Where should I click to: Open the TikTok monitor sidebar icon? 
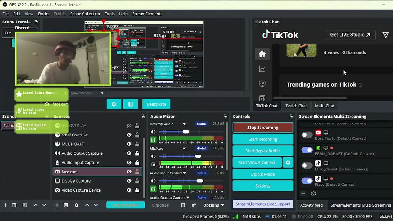[x=262, y=83]
